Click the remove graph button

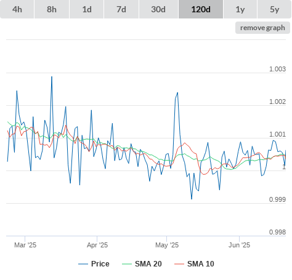(x=262, y=28)
